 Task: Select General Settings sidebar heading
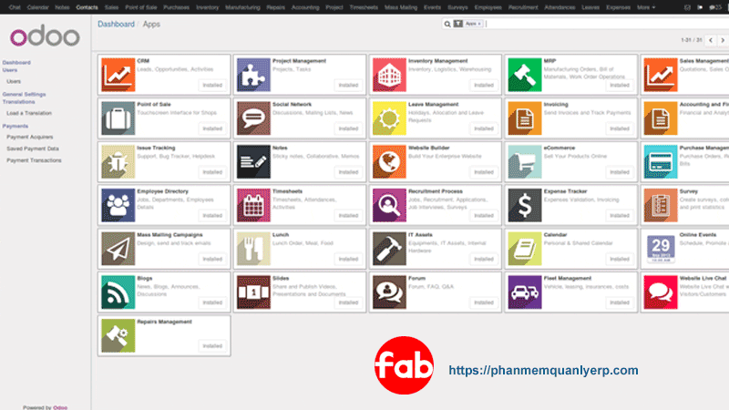coord(25,95)
